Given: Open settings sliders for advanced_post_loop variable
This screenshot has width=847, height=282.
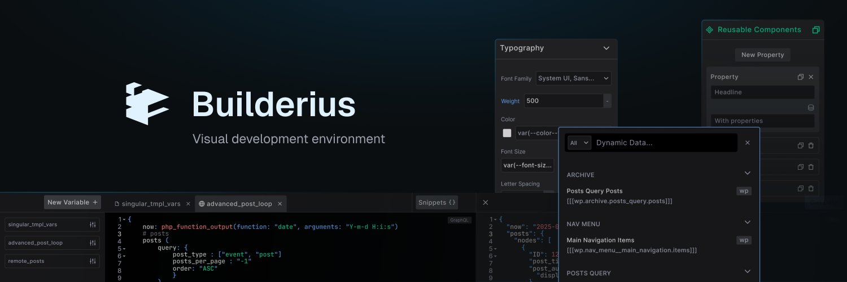Looking at the screenshot, I should click(93, 243).
